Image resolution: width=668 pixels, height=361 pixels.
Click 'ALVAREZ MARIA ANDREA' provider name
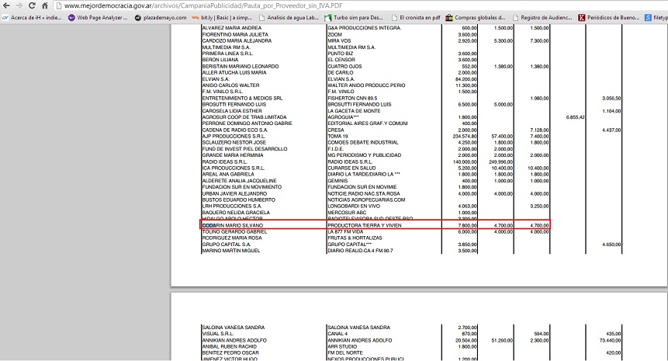point(231,28)
